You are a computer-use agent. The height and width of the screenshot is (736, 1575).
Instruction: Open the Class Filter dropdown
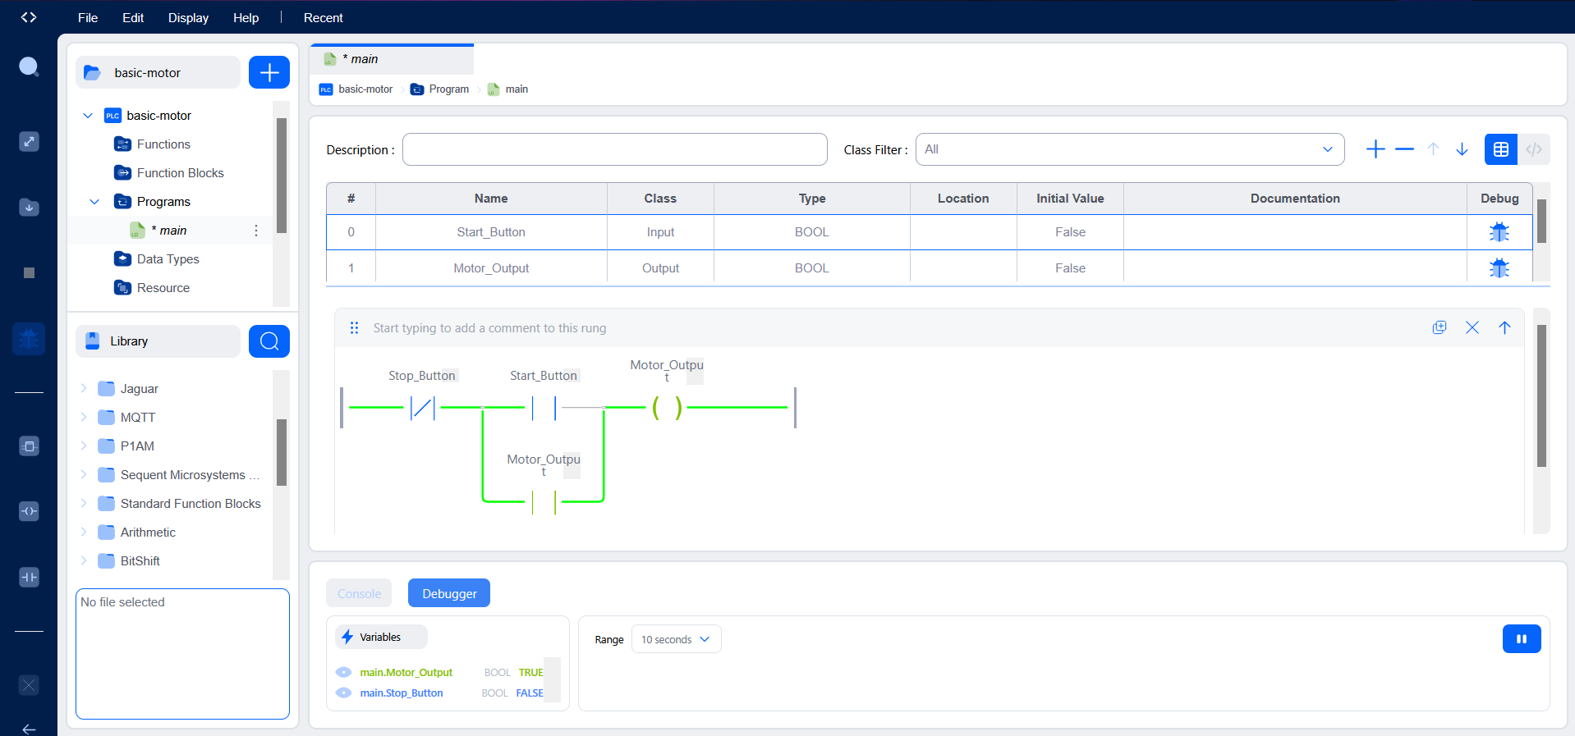click(1130, 149)
